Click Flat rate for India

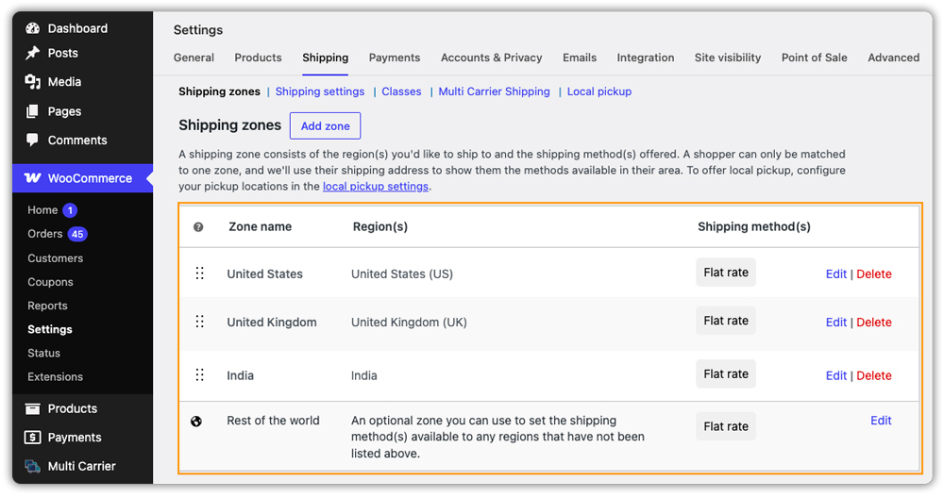tap(726, 374)
